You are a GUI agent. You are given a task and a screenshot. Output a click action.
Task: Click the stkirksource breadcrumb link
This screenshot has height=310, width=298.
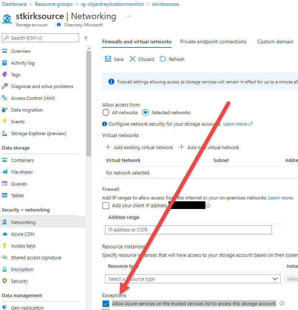tap(165, 4)
